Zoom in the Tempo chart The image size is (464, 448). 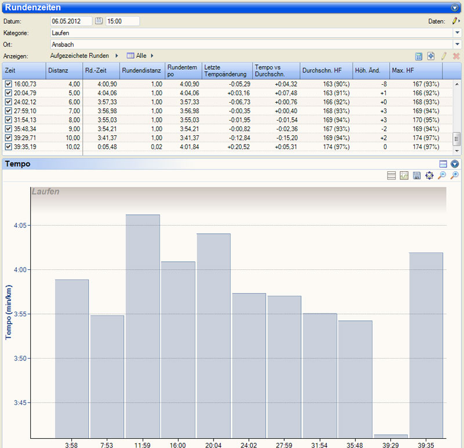pos(455,176)
